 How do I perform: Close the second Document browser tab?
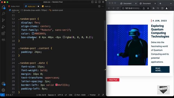pyautogui.click(x=155, y=4)
